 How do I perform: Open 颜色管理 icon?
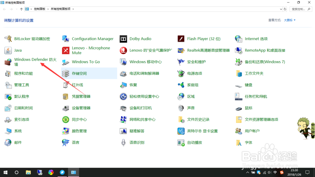(66, 131)
